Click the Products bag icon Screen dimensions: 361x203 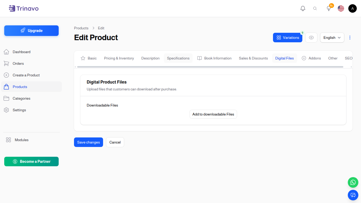point(6,87)
